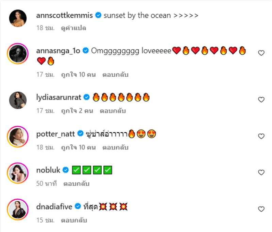The image size is (272, 232).
Task: View annasnga_1o's story avatar
Action: coord(18,53)
